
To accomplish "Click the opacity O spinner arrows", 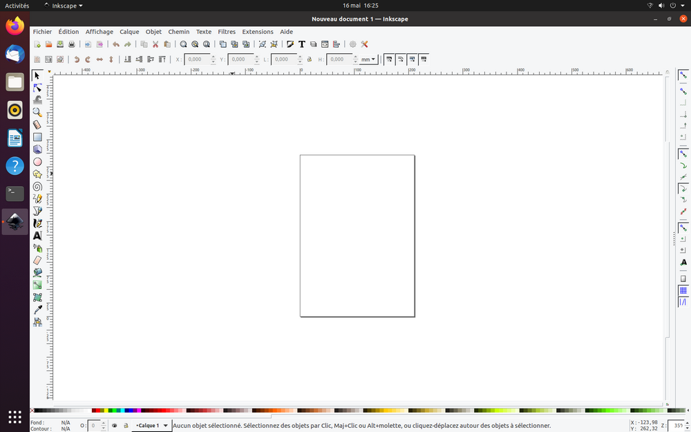I will 104,426.
